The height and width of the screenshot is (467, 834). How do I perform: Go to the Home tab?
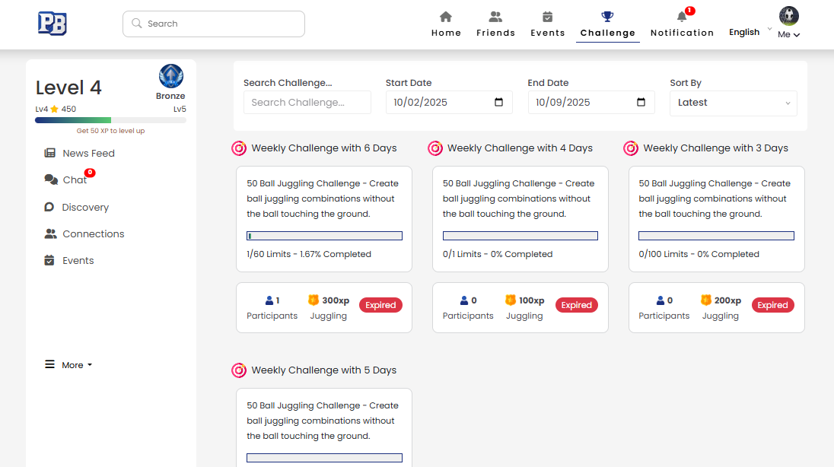click(x=446, y=24)
